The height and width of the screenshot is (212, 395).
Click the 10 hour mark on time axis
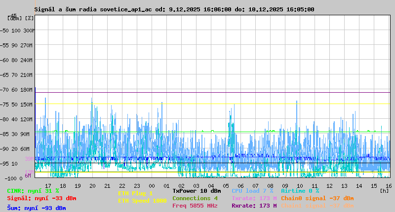(300, 186)
